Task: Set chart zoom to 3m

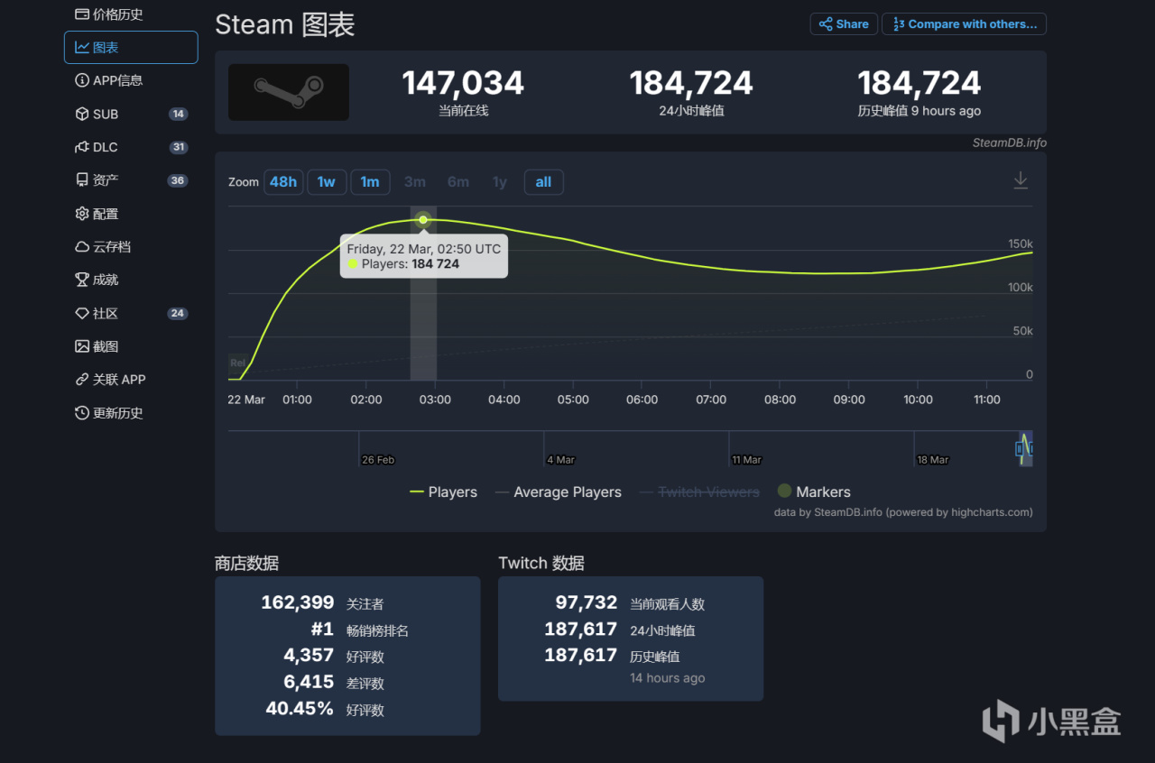Action: click(415, 182)
